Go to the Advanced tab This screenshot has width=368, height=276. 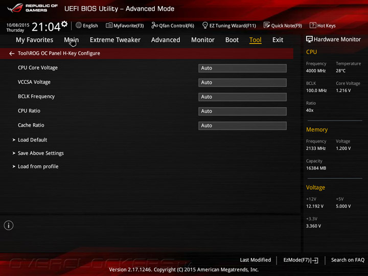pos(166,40)
